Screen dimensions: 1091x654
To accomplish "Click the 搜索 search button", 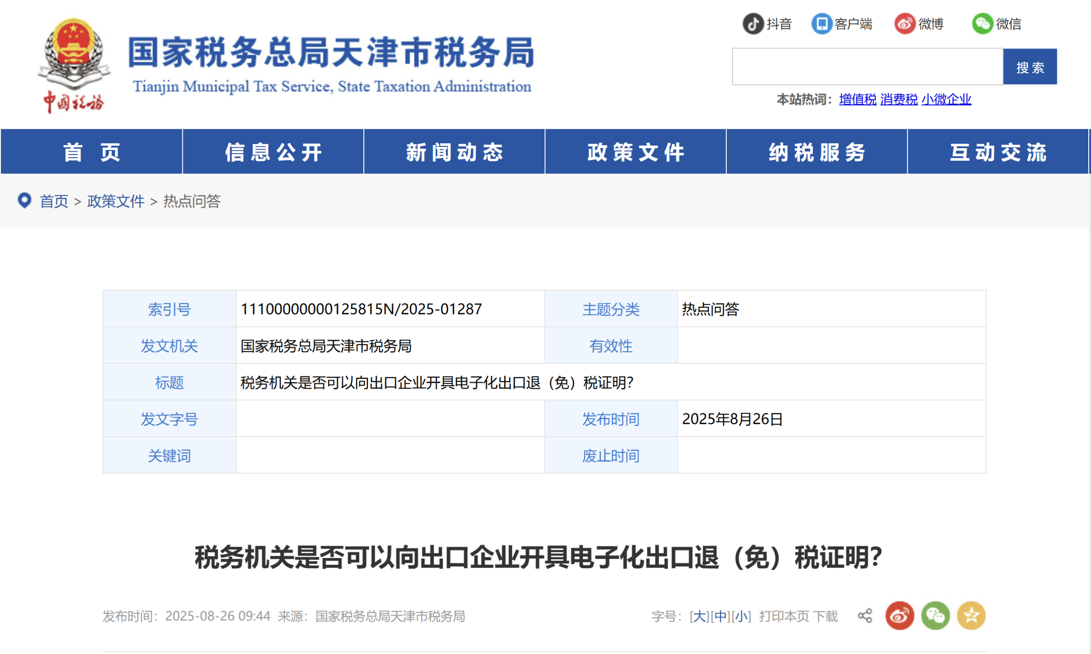I will pyautogui.click(x=1030, y=66).
